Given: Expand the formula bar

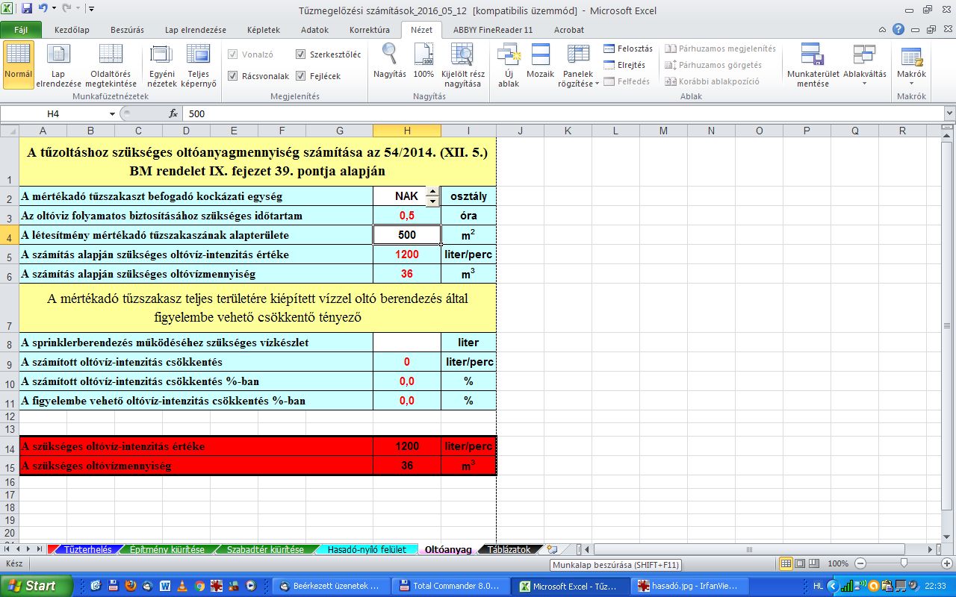Looking at the screenshot, I should (x=949, y=114).
